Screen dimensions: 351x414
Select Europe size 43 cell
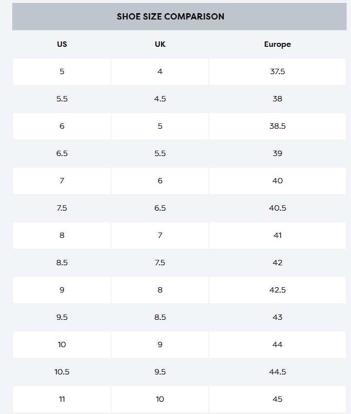tap(277, 317)
